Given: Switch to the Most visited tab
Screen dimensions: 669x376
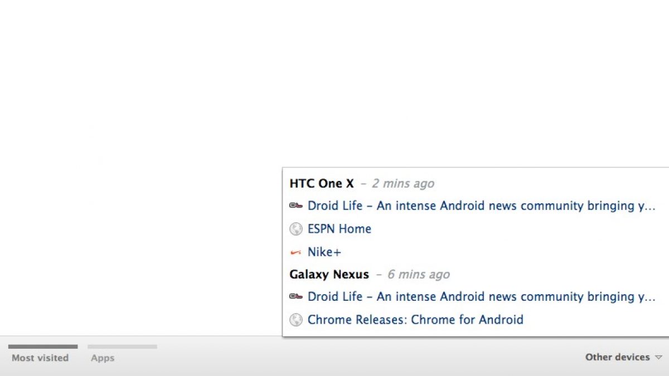Looking at the screenshot, I should coord(40,358).
